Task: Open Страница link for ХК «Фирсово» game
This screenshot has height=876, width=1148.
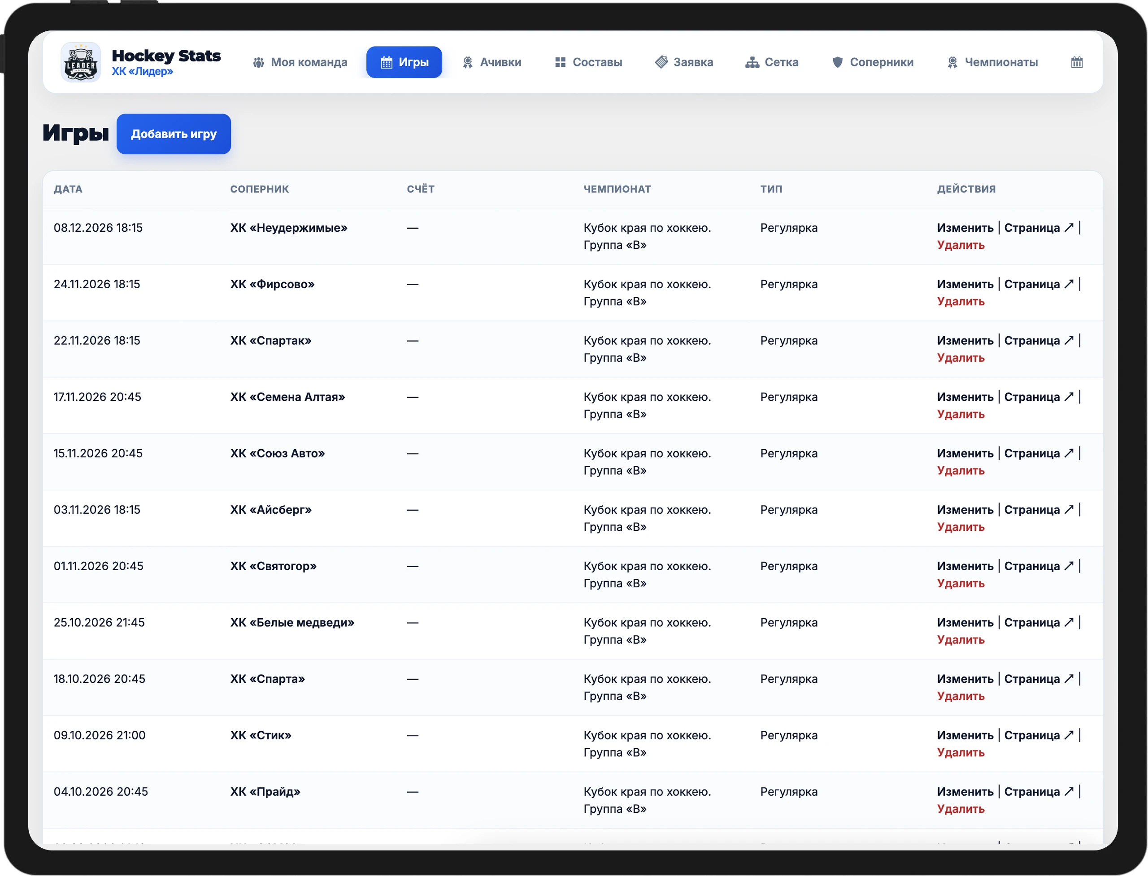Action: click(1038, 284)
